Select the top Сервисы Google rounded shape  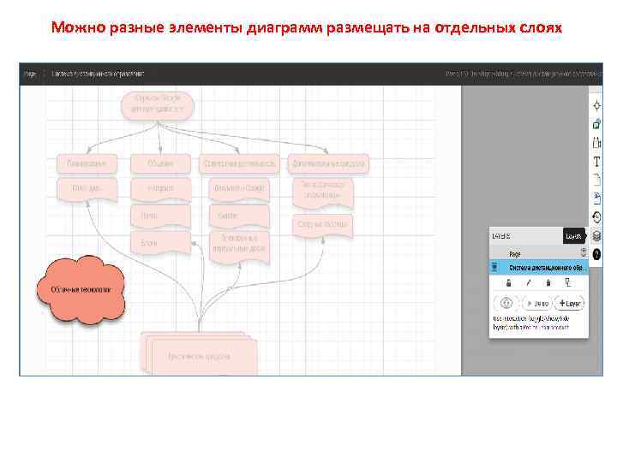pyautogui.click(x=158, y=105)
